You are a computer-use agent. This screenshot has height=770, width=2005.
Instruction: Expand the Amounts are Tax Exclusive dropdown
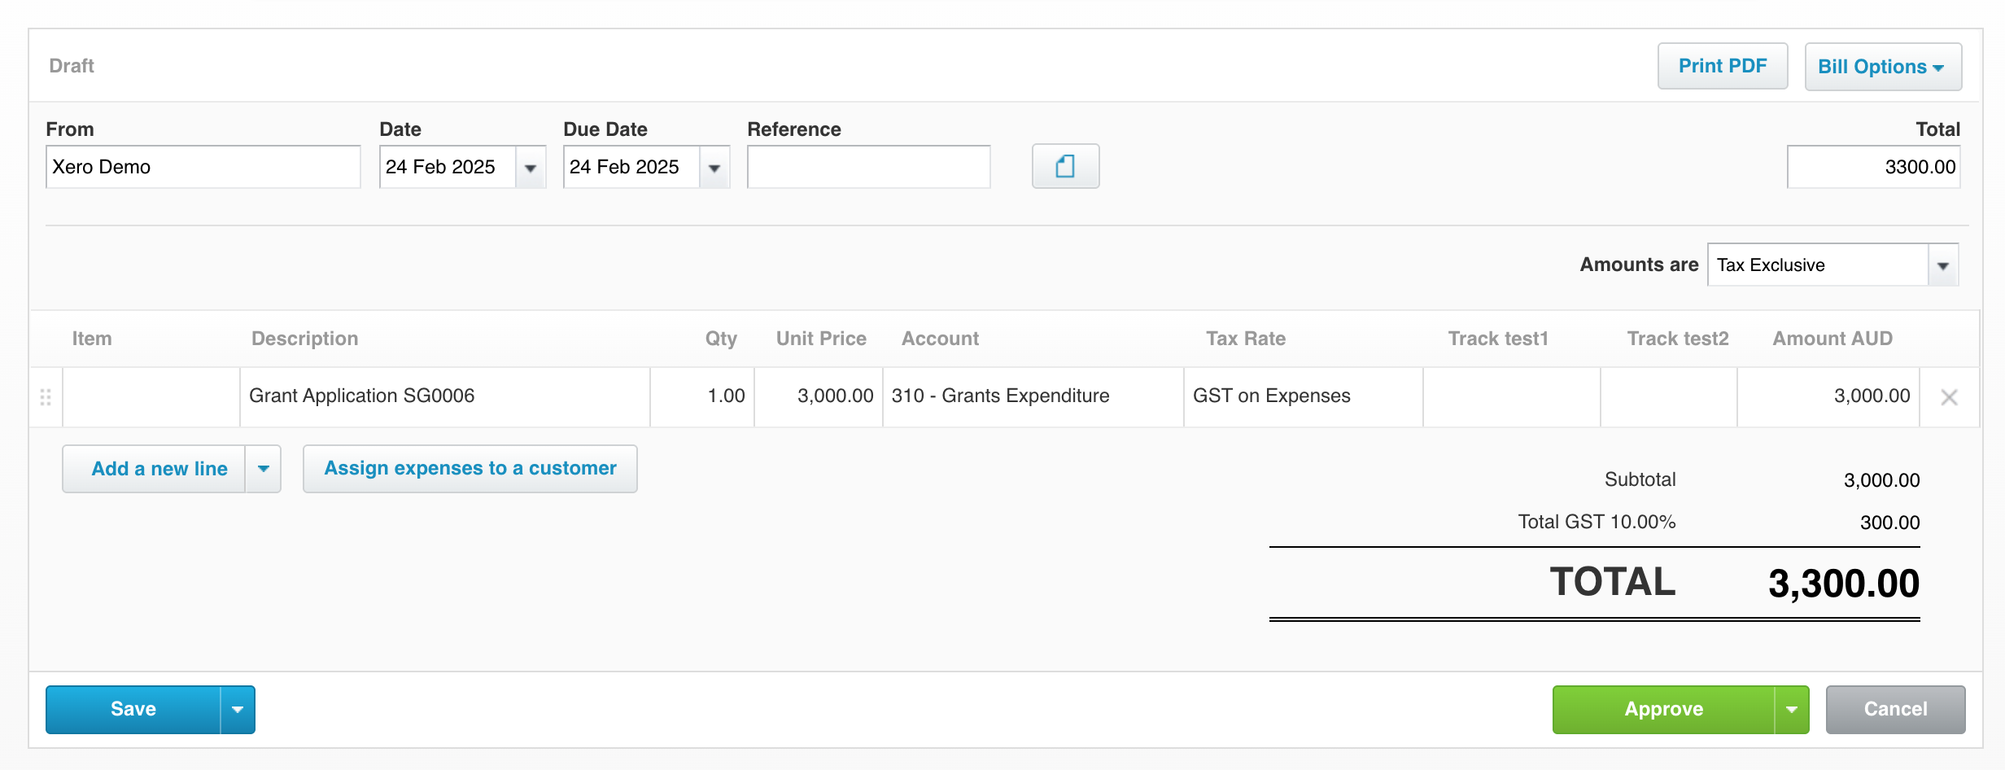coord(1942,265)
